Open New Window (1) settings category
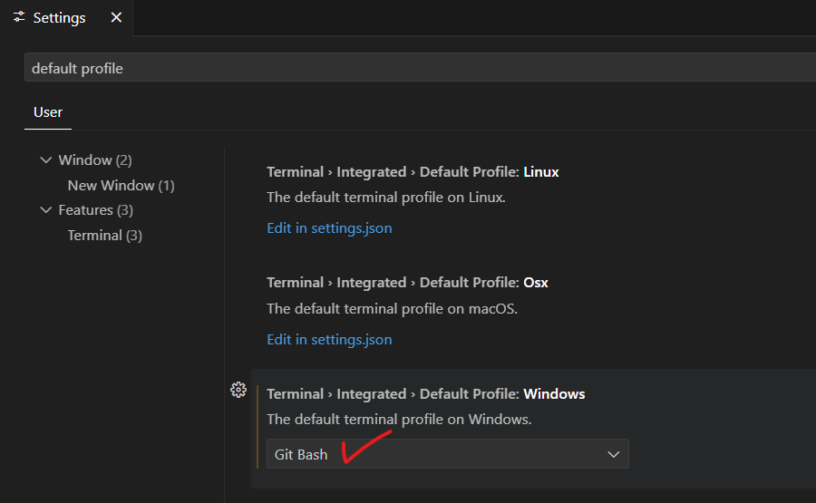816x503 pixels. [121, 185]
